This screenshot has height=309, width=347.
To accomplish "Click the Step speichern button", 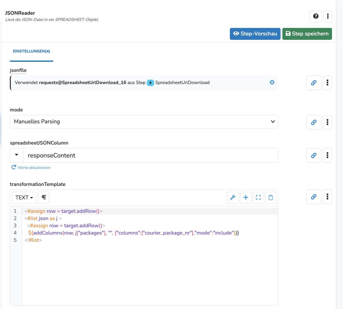I will (x=307, y=34).
